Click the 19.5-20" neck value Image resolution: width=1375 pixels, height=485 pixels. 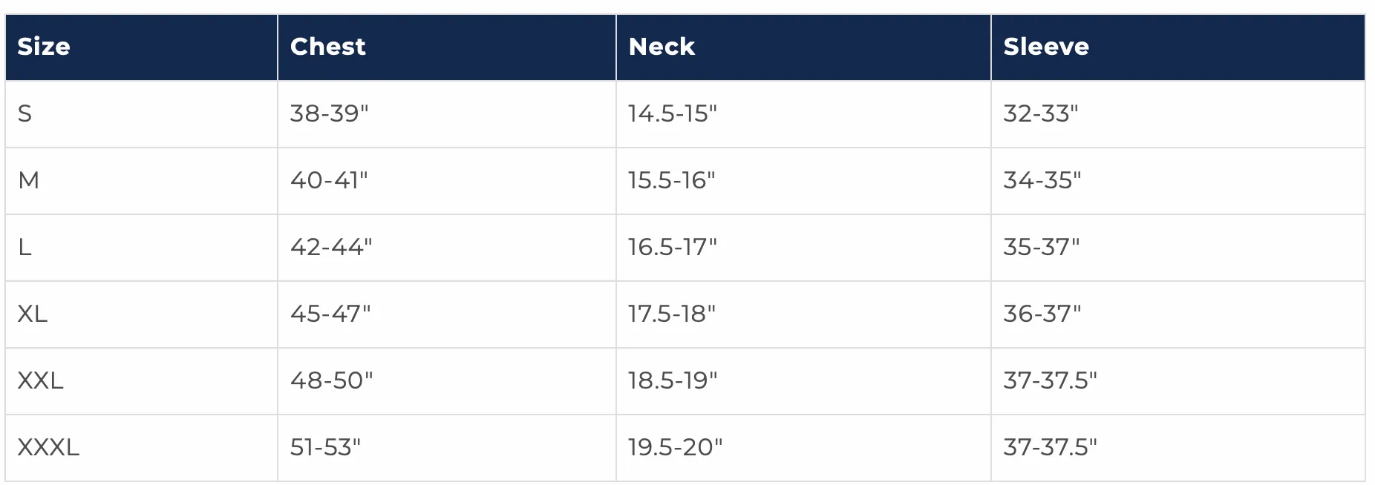point(676,447)
